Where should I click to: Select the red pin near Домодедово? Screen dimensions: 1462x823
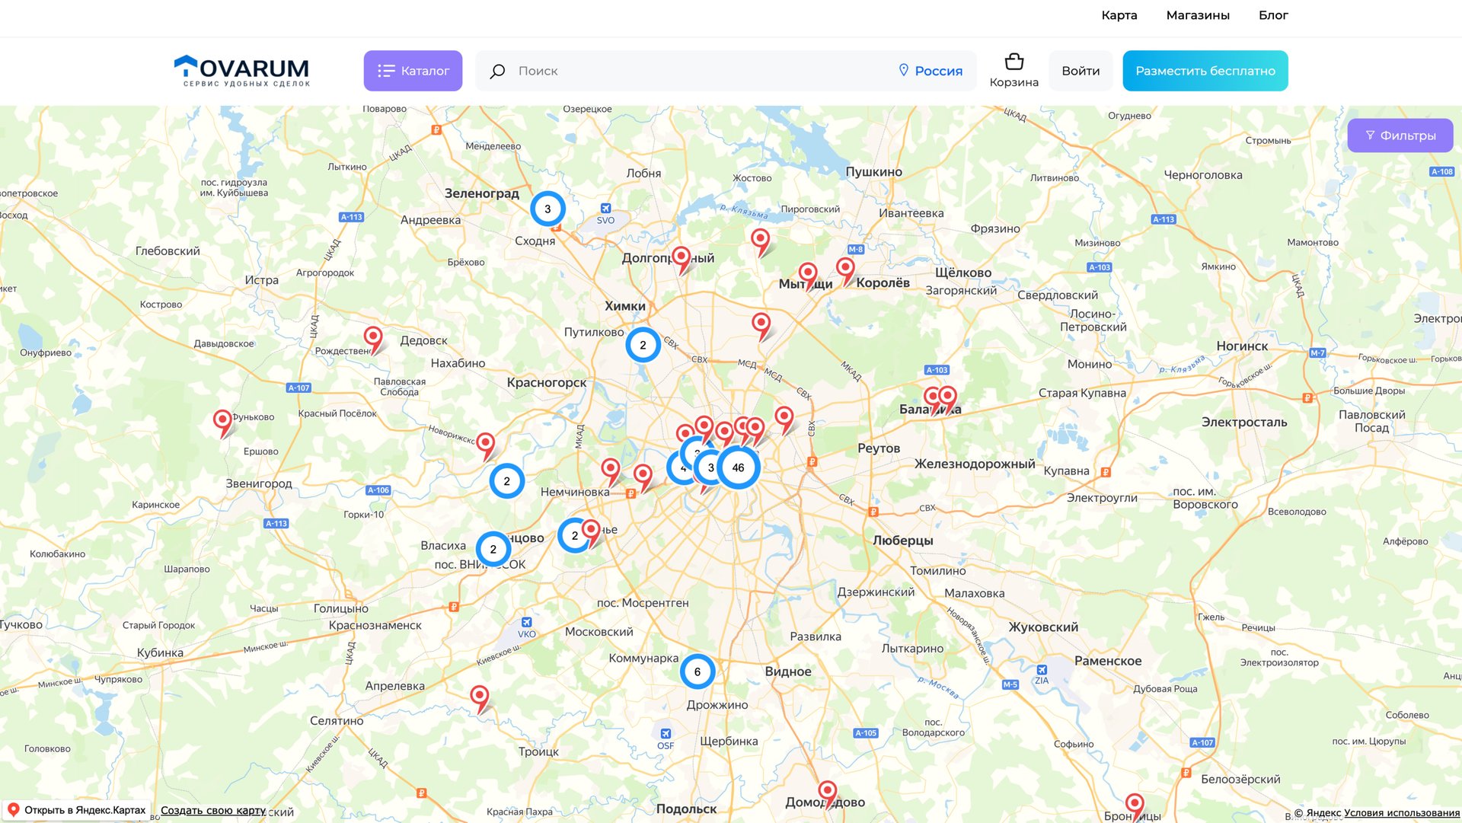(x=827, y=792)
